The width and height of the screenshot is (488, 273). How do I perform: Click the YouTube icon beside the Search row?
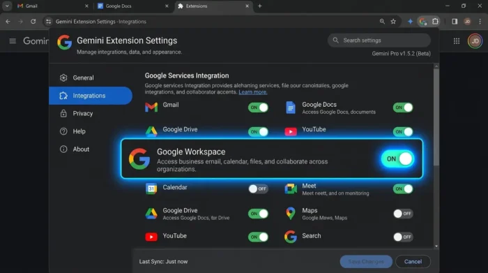click(x=151, y=237)
